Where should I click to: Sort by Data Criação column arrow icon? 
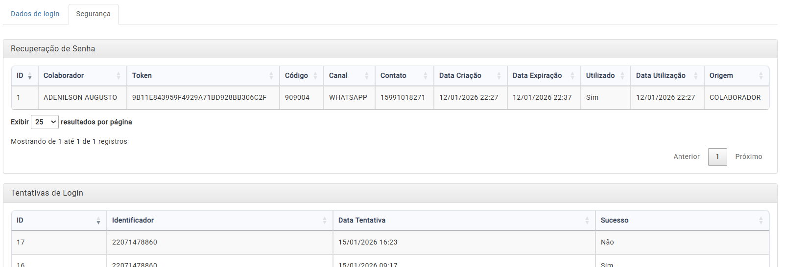(x=499, y=76)
